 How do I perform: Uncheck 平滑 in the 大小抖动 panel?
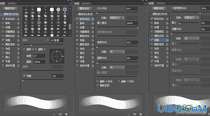coord(77,61)
